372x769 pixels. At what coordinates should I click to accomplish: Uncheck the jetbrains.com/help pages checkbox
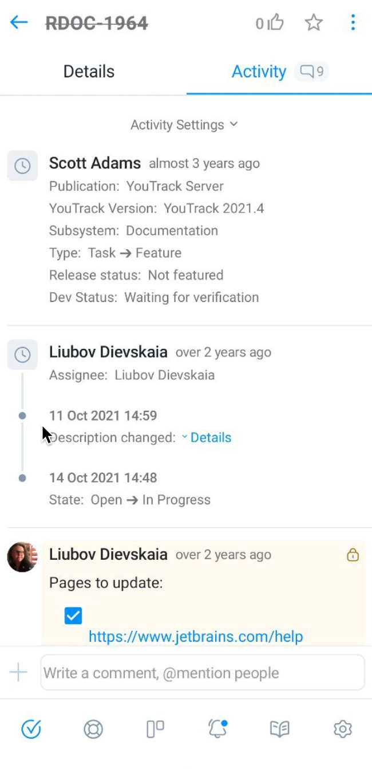click(x=72, y=615)
